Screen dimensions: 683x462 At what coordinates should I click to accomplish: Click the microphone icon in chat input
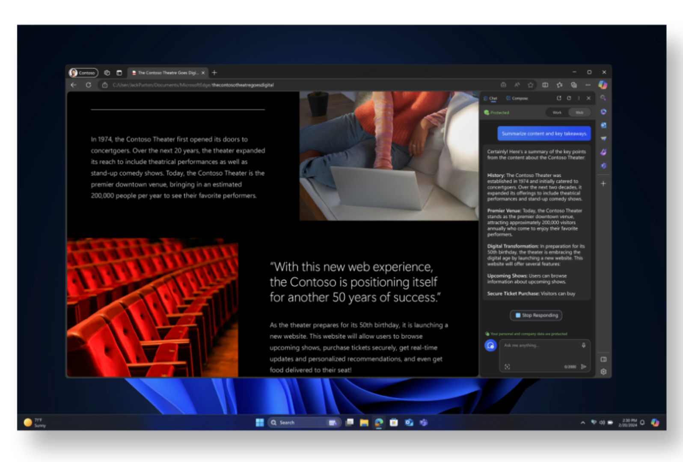pyautogui.click(x=583, y=345)
